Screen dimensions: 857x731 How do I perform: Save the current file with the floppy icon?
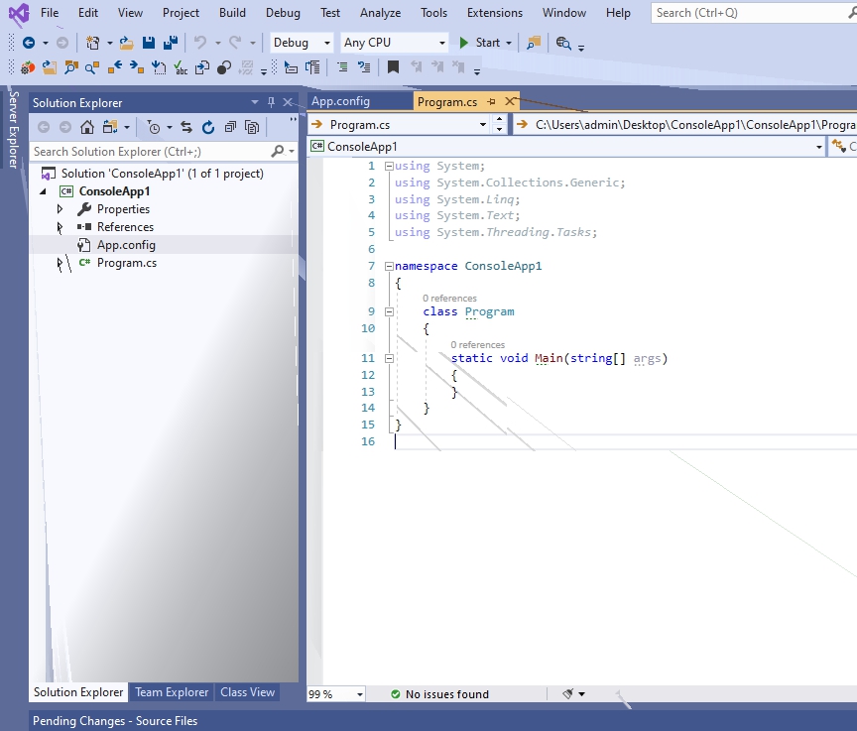pos(148,43)
